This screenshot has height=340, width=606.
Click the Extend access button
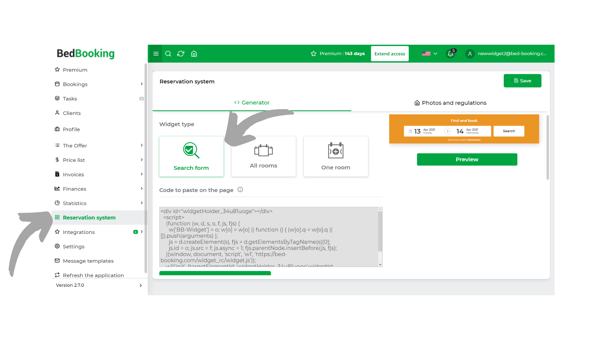point(390,54)
